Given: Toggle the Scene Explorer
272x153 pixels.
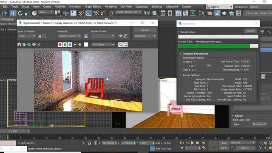Looking at the screenshot, I should click(x=163, y=13).
